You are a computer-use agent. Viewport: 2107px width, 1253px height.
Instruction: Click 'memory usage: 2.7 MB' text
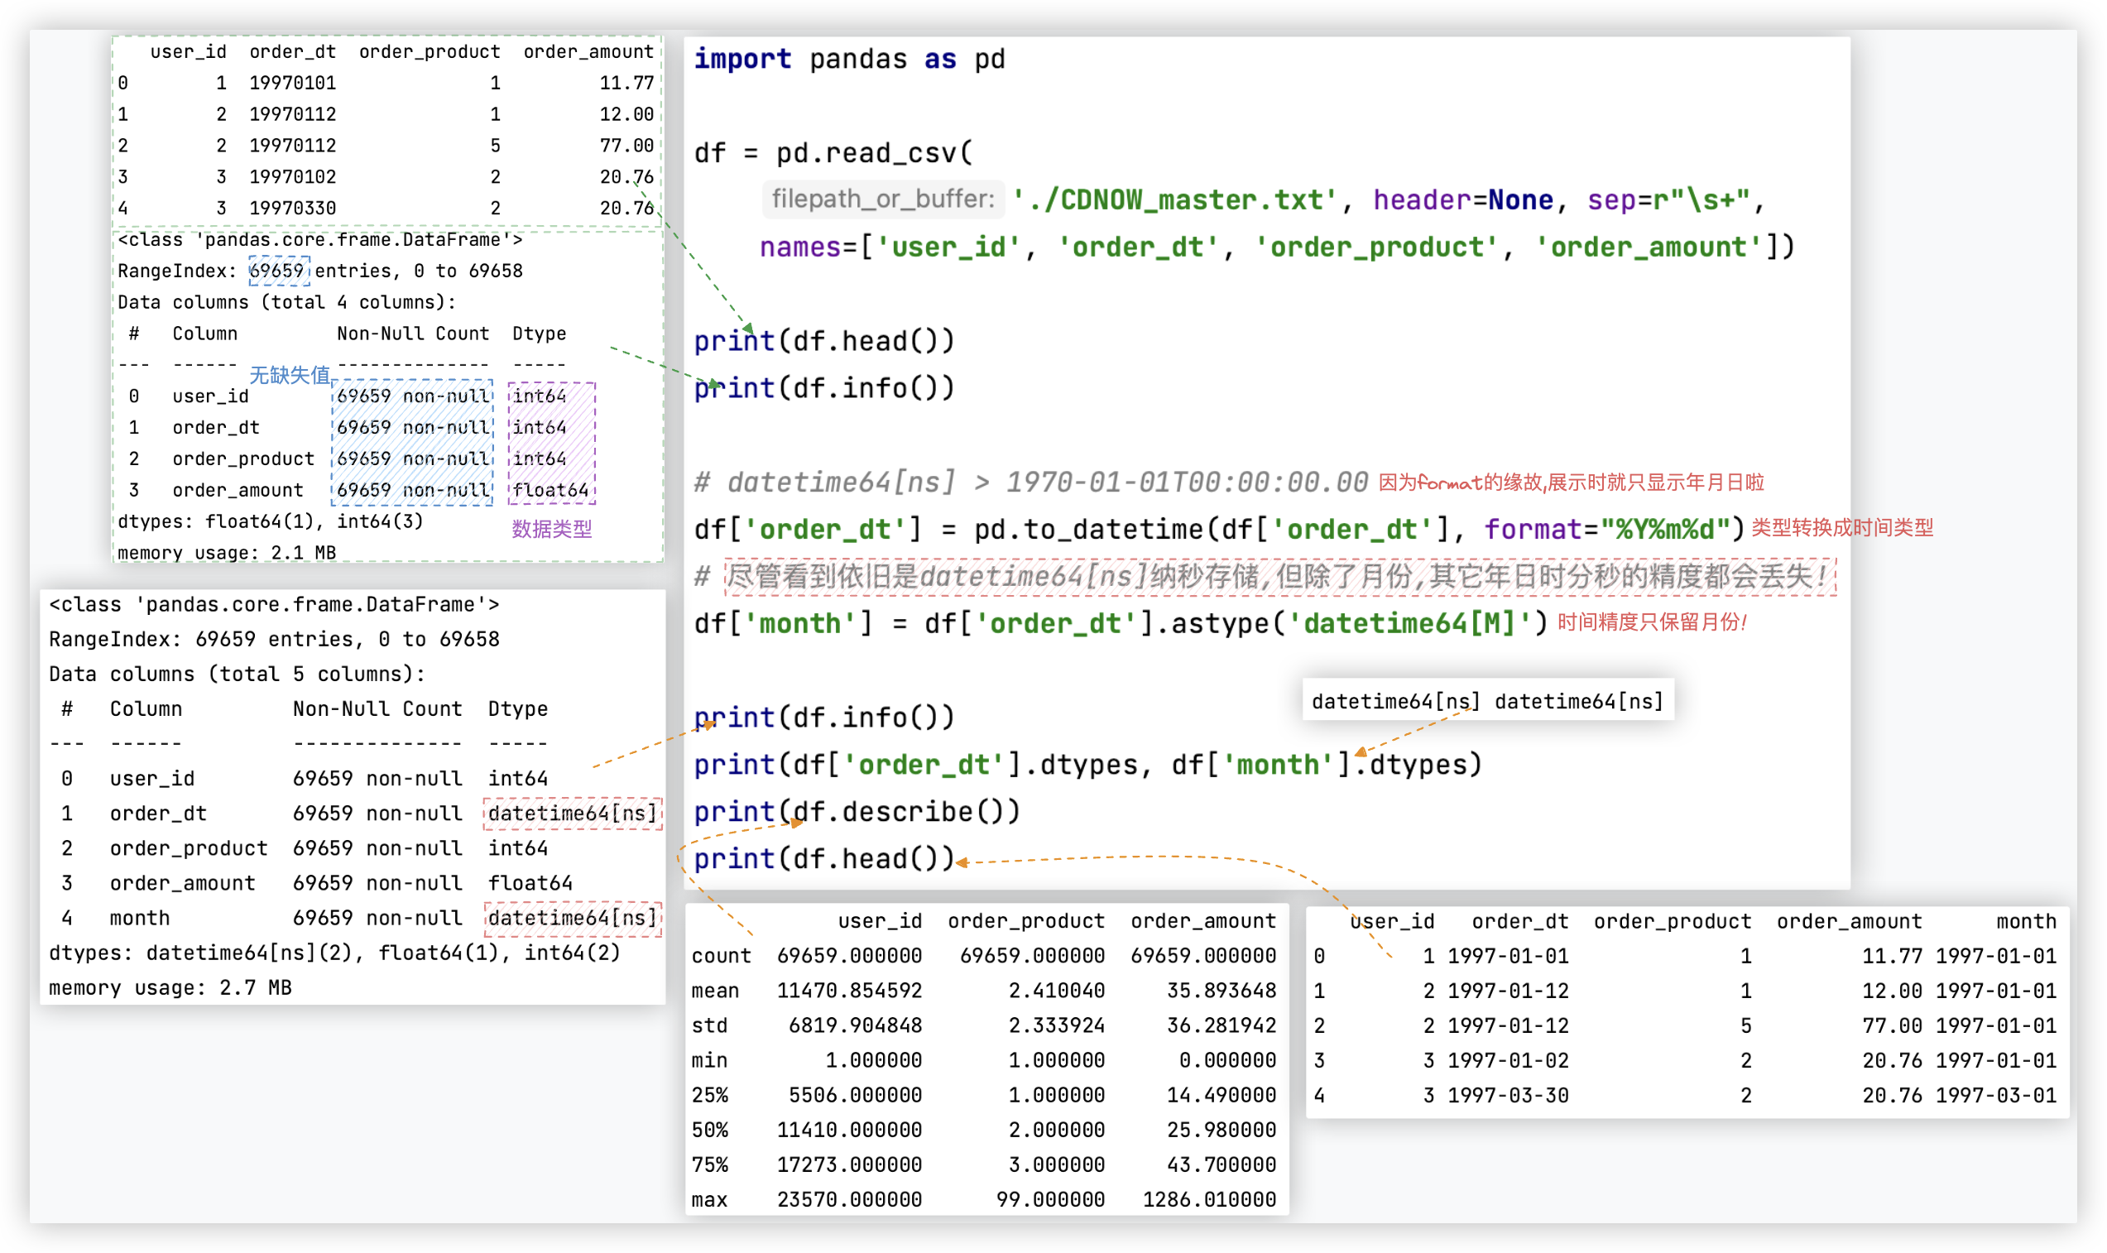[170, 987]
